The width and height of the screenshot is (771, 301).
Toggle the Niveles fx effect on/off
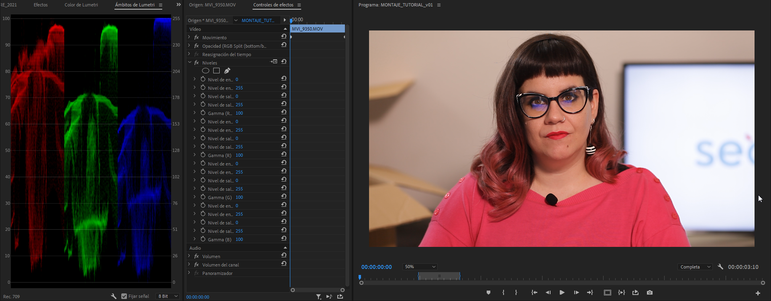pos(196,63)
